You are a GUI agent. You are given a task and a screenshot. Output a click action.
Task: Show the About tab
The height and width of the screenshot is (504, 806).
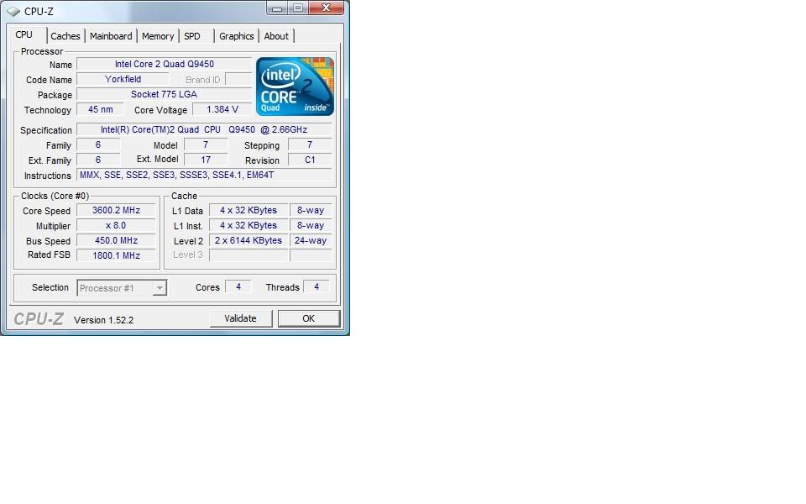pyautogui.click(x=276, y=36)
